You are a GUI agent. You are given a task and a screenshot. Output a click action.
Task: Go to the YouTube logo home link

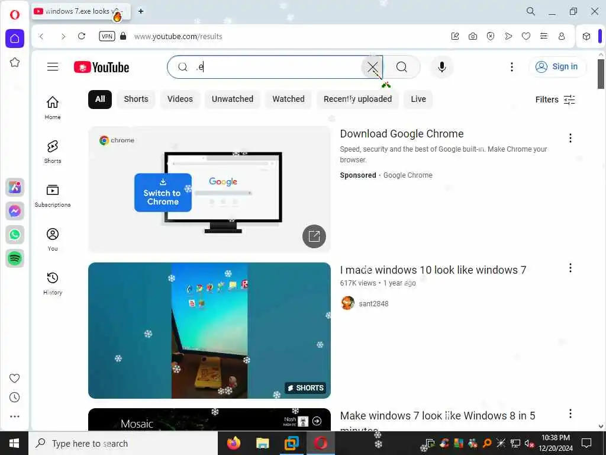tap(101, 67)
